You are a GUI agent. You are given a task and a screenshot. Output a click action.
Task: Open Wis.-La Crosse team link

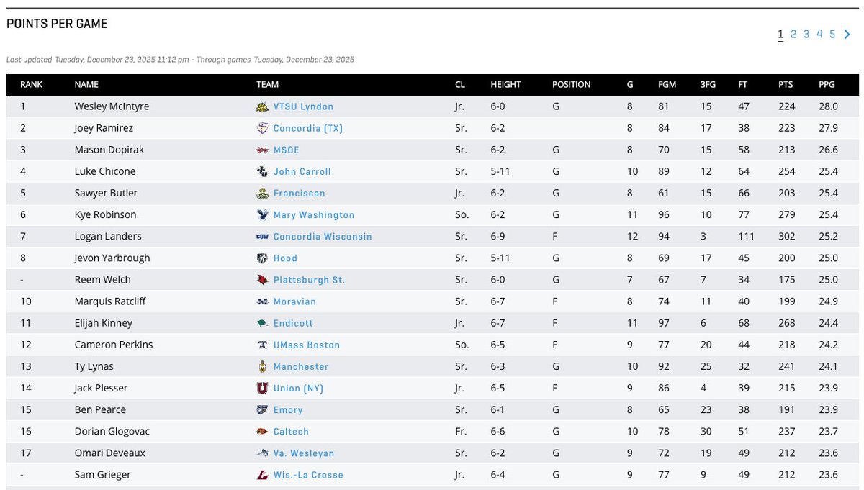click(308, 474)
